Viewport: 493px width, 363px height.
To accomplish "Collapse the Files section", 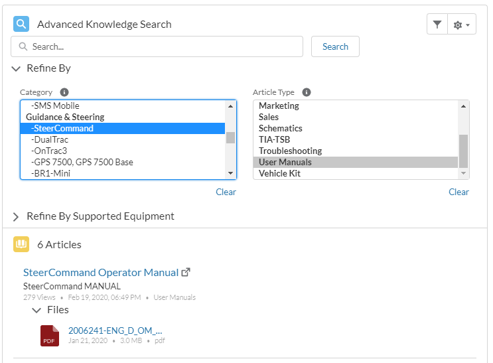I will tap(36, 311).
